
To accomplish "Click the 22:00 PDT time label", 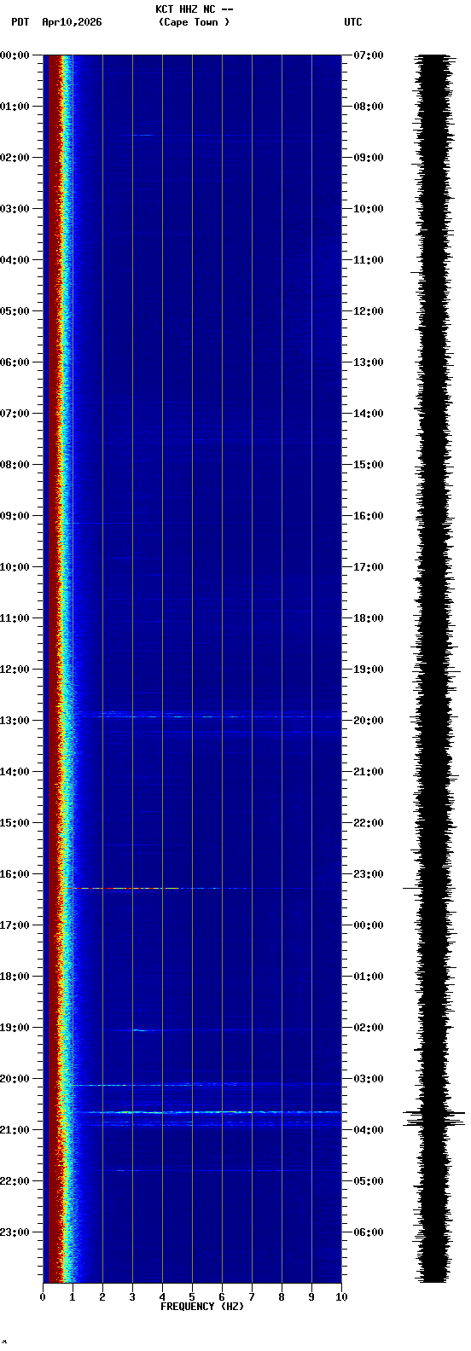I will tap(15, 1181).
